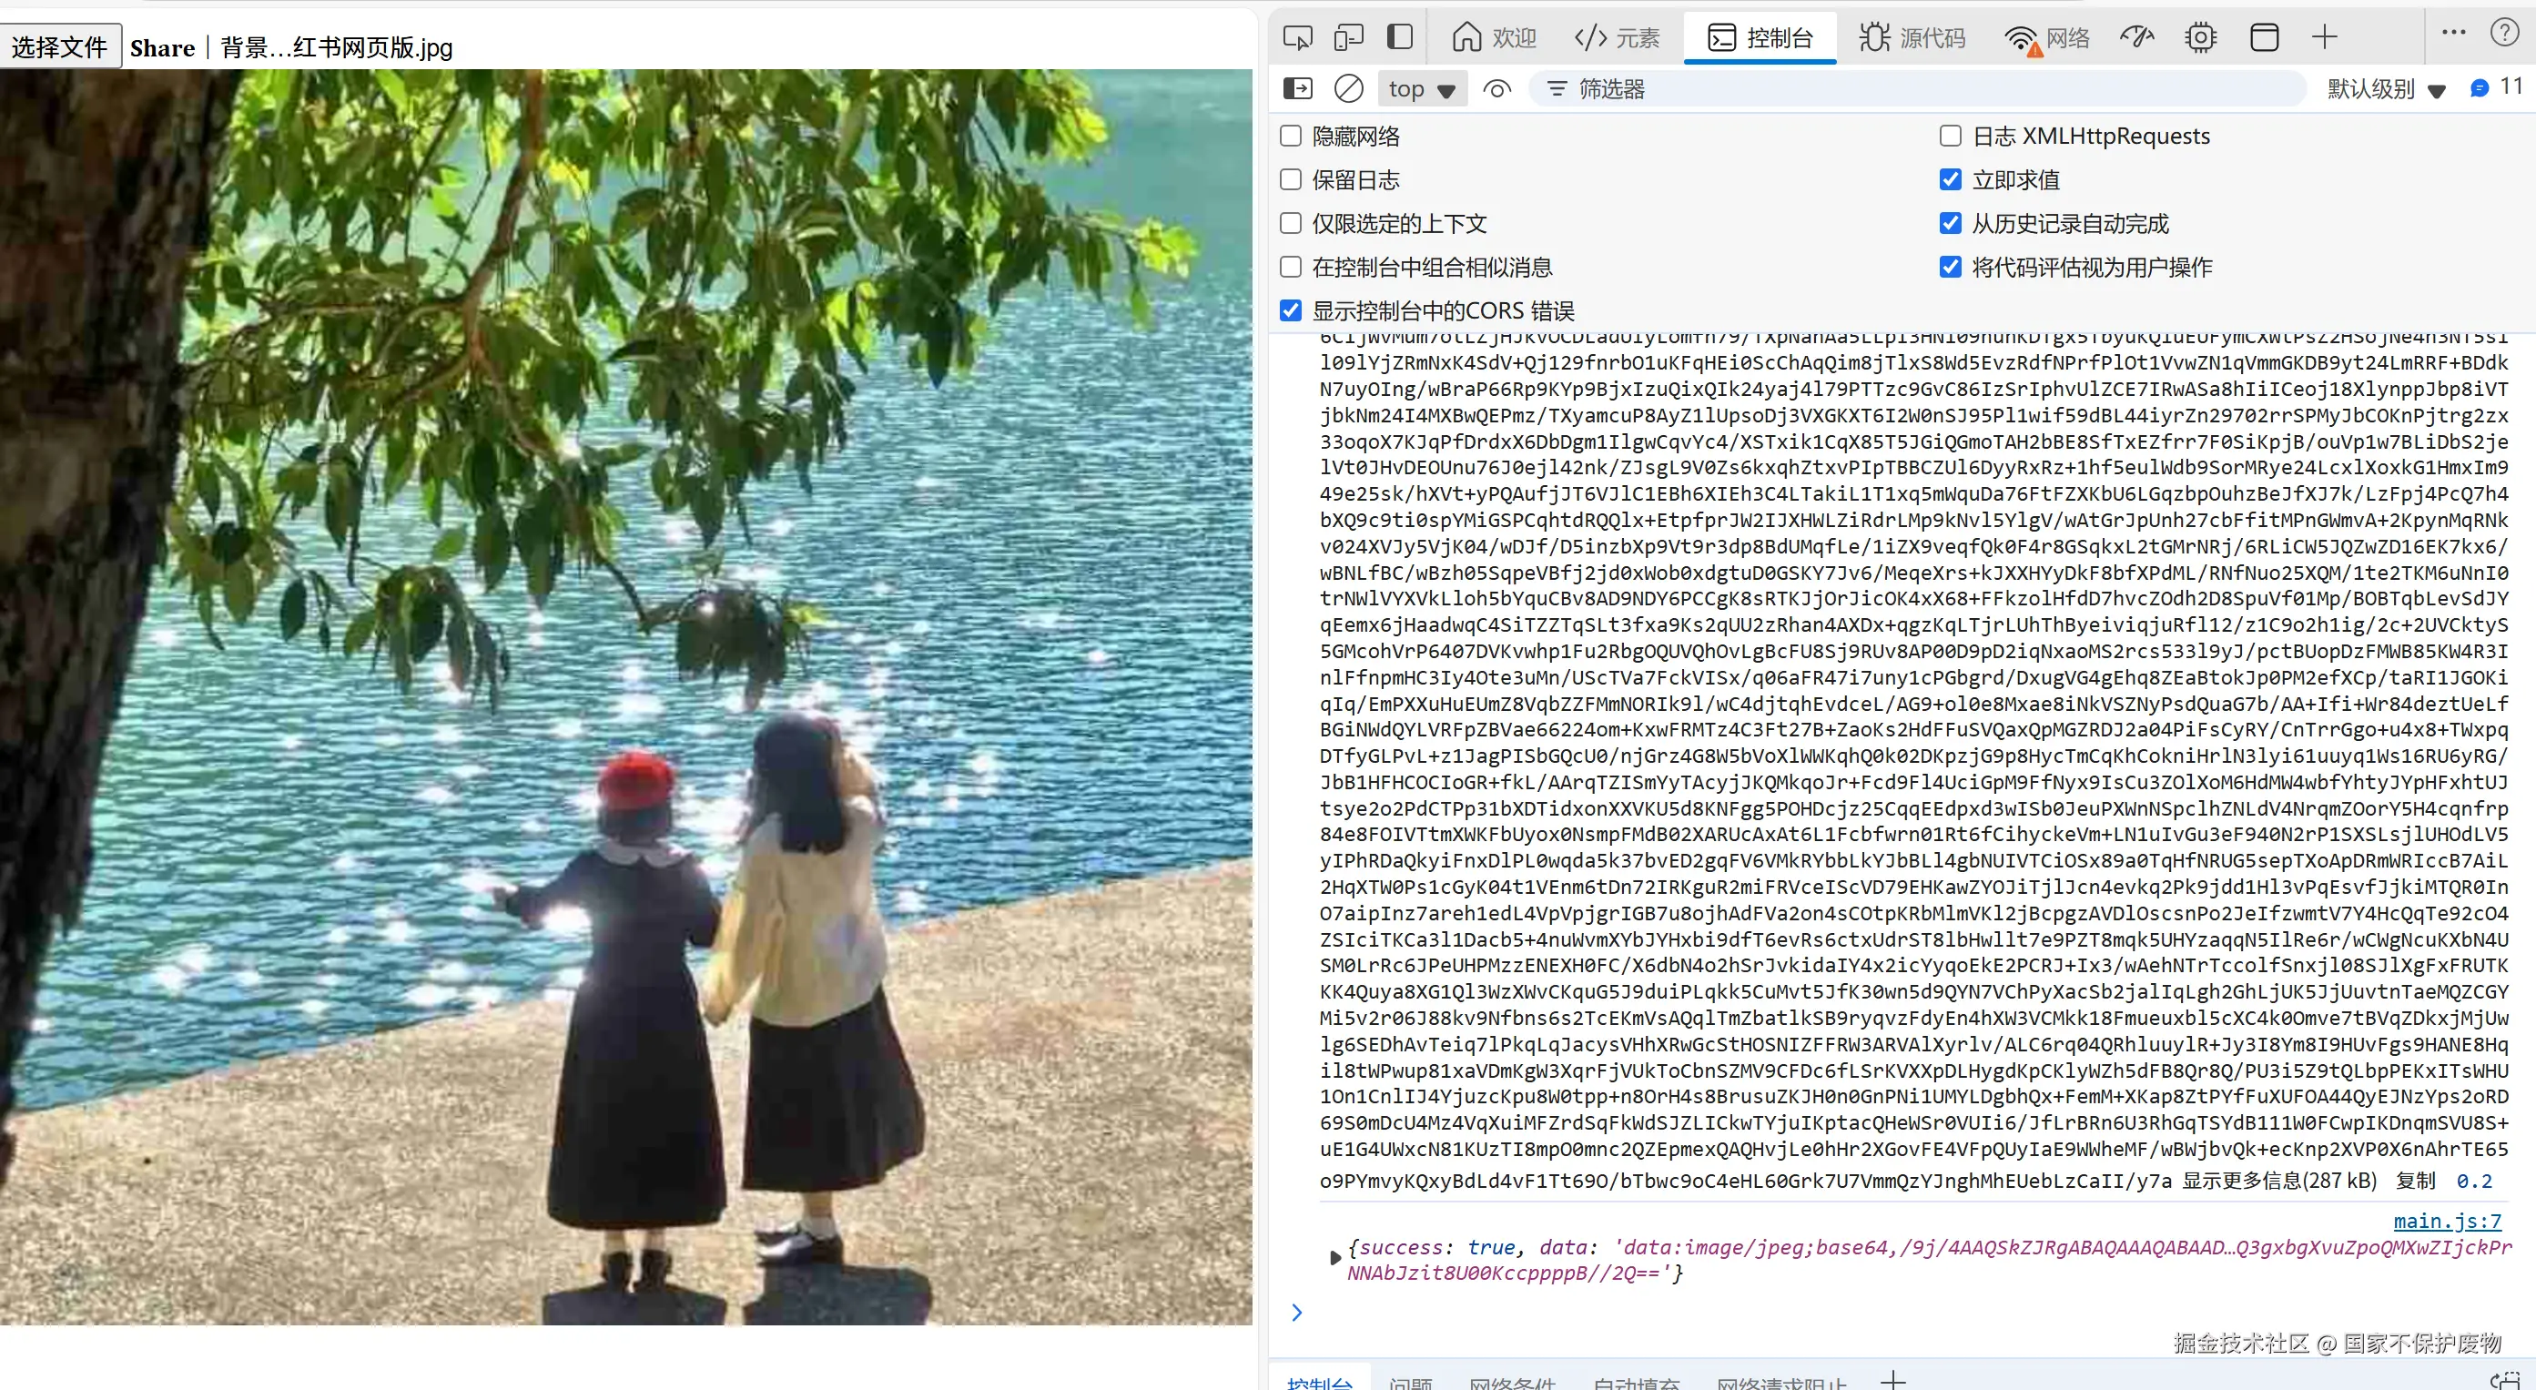Viewport: 2536px width, 1390px height.
Task: Open the memory chip tool icon
Action: 2200,37
